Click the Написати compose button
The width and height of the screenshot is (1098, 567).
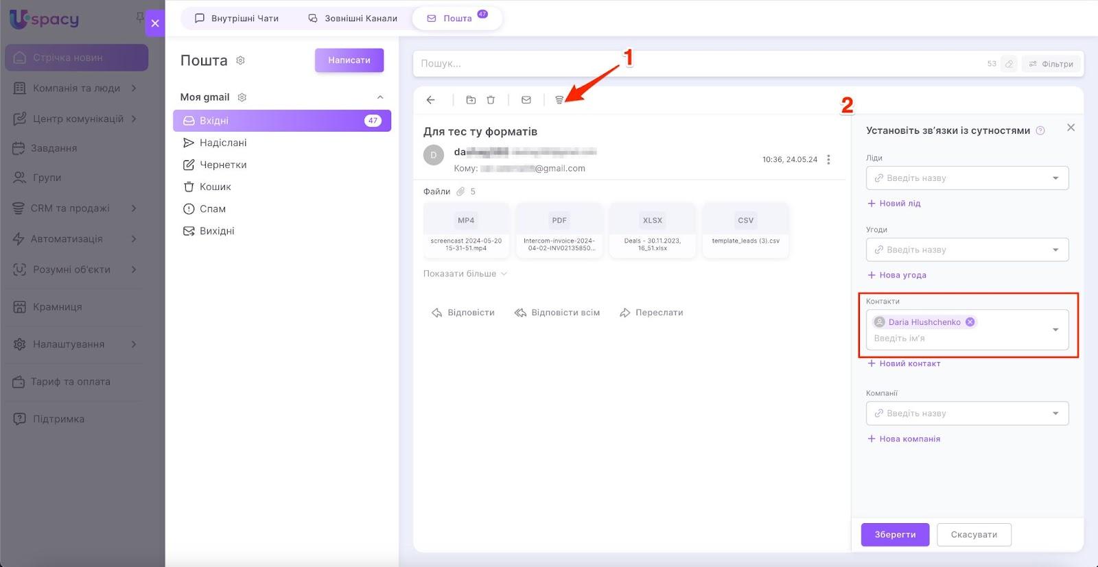point(349,60)
